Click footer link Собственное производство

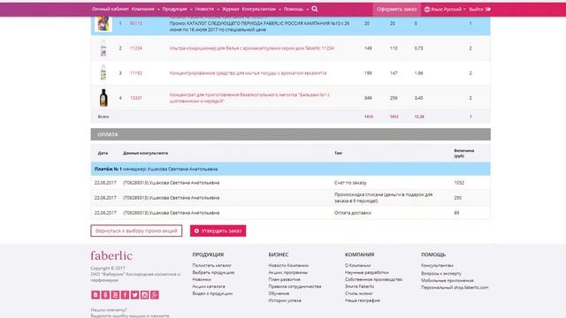[373, 279]
